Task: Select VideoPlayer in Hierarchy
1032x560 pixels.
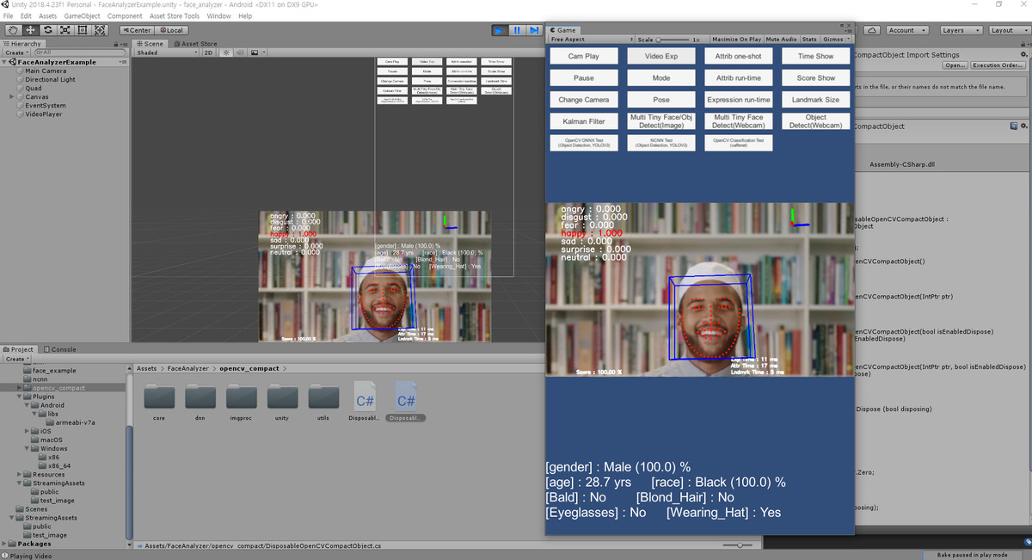Action: 43,114
